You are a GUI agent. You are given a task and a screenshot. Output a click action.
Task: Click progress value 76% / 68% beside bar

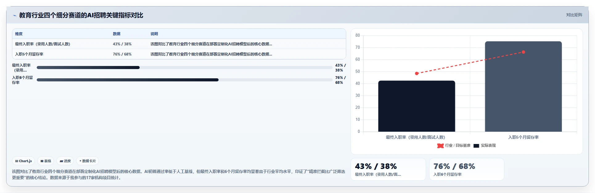coord(340,80)
